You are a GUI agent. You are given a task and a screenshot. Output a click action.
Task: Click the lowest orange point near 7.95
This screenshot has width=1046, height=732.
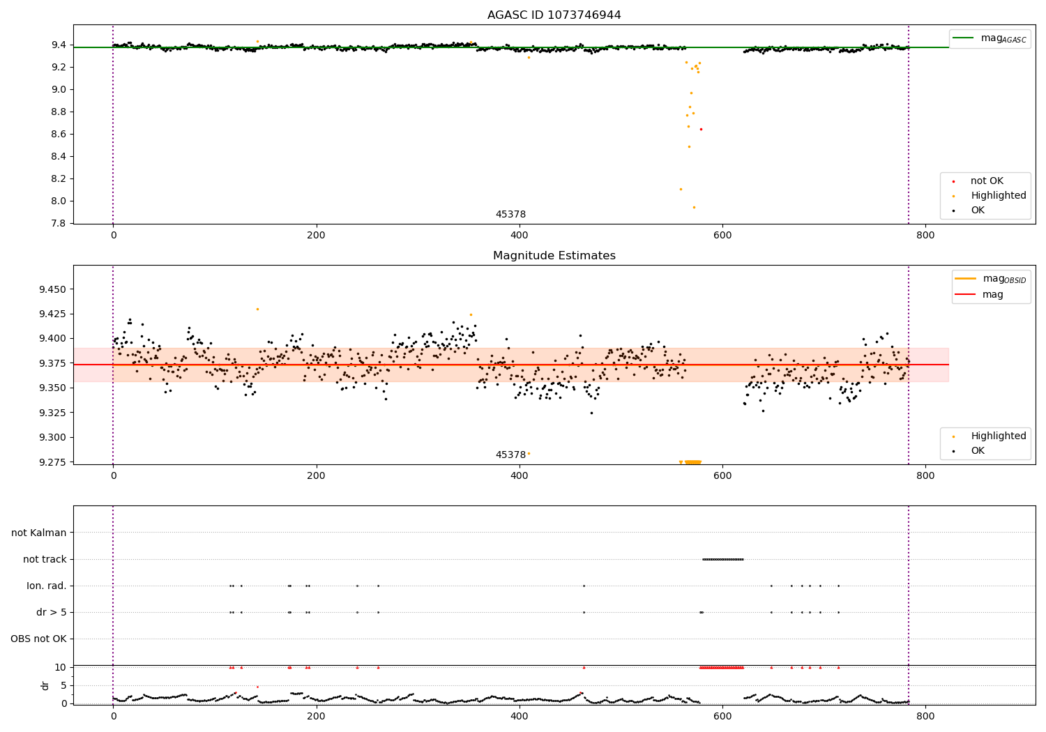click(x=693, y=207)
